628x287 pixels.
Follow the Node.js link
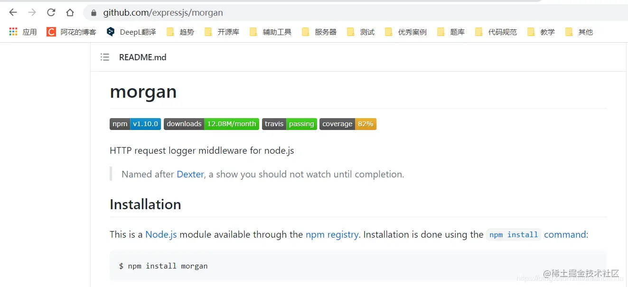[161, 234]
